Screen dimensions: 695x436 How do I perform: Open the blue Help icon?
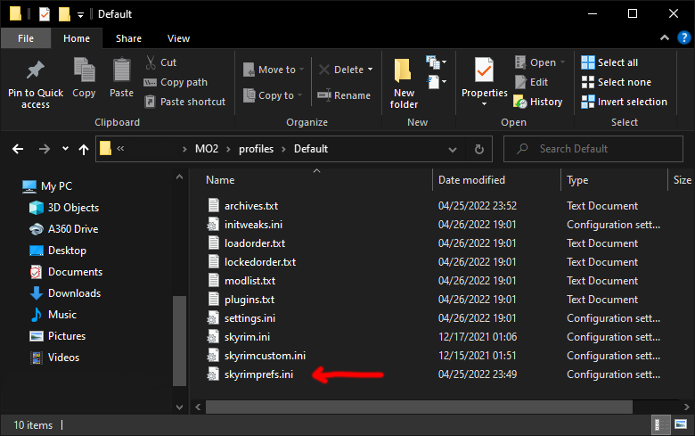[684, 38]
